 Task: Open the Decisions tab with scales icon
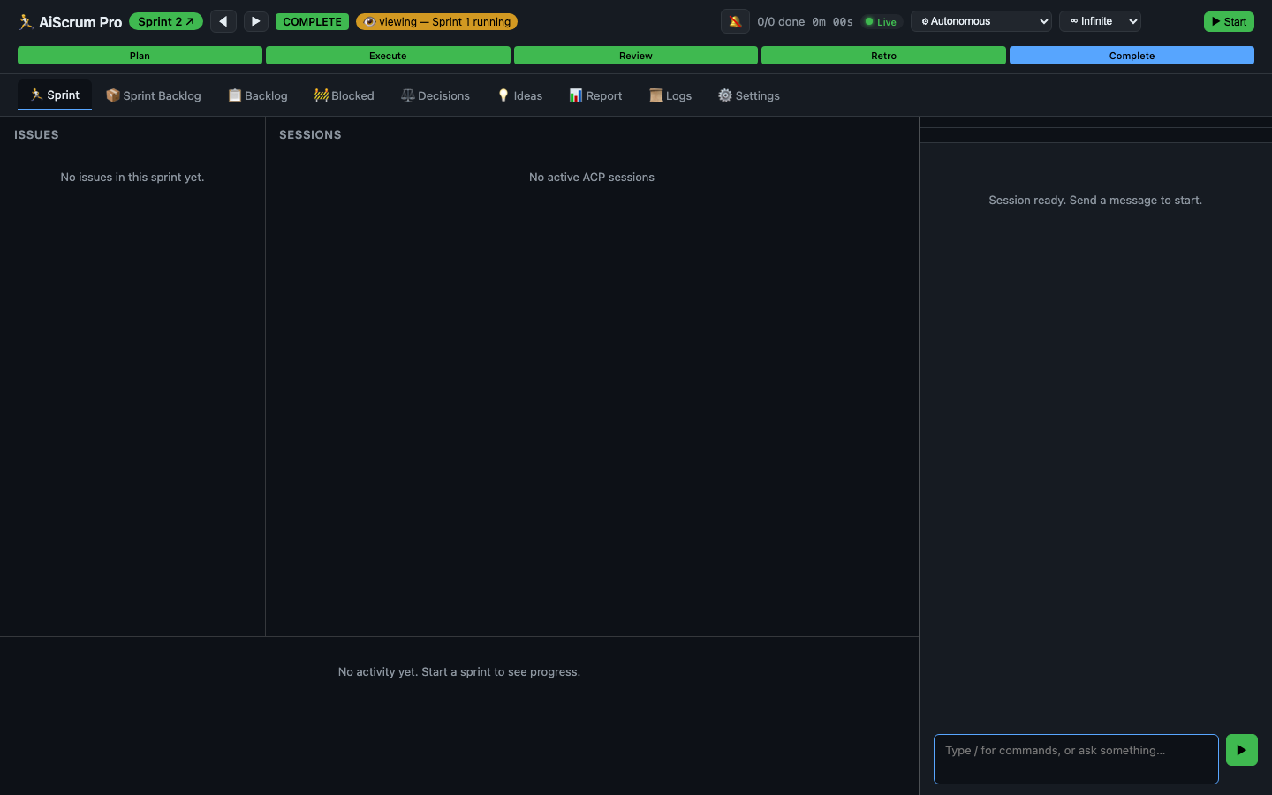[435, 95]
